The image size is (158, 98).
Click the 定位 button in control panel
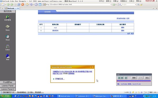coord(147,78)
